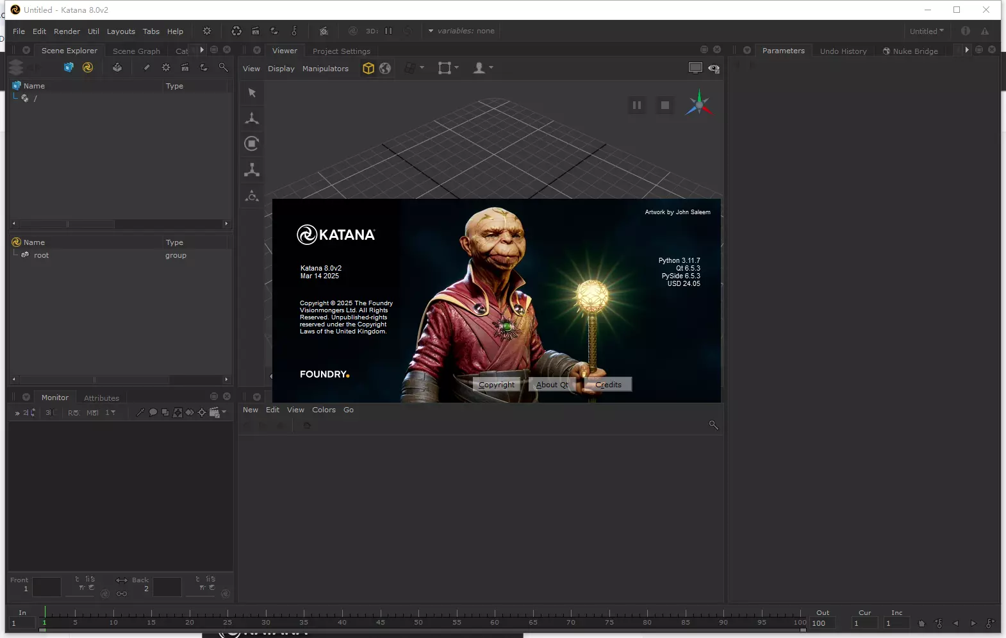This screenshot has height=638, width=1006.
Task: Open the Render menu
Action: 67,31
